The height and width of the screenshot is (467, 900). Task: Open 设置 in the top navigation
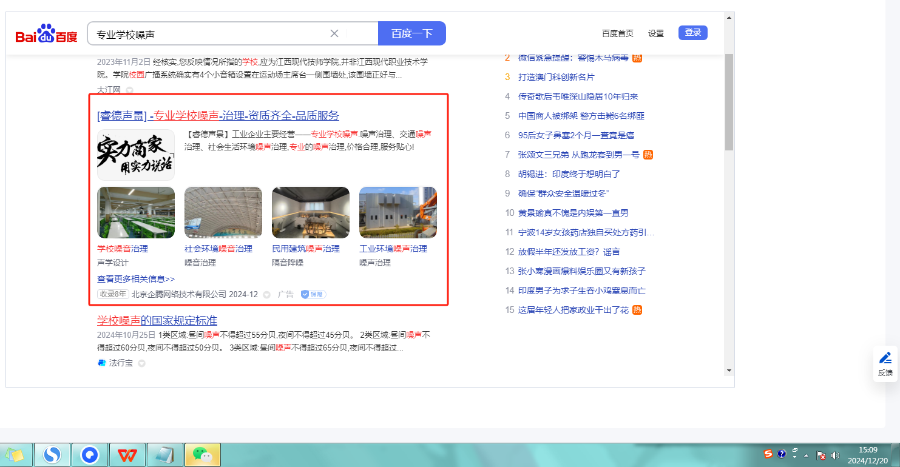[x=656, y=33]
